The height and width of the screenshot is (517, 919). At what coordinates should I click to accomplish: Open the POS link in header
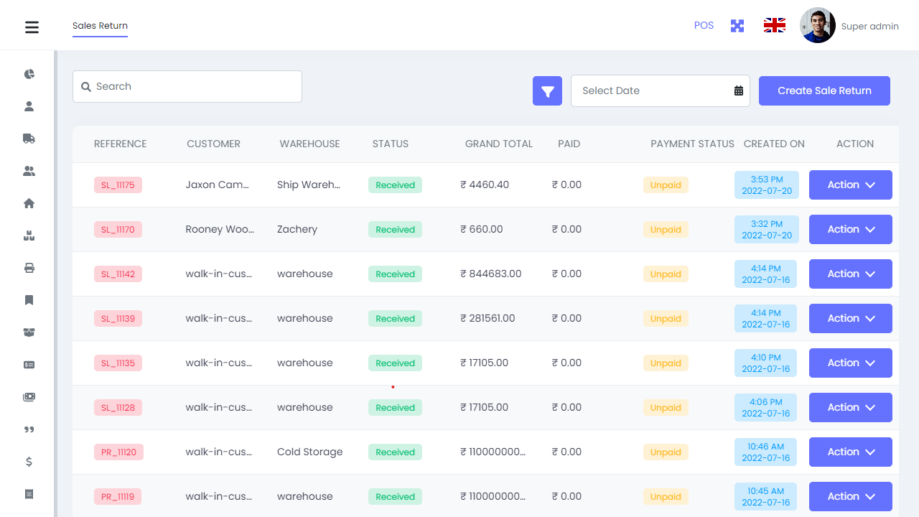click(x=704, y=26)
